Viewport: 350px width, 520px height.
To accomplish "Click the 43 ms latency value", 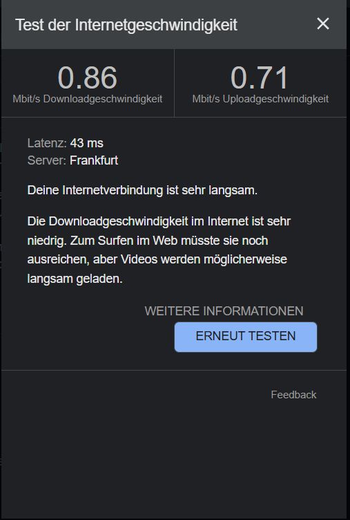I will (x=87, y=143).
